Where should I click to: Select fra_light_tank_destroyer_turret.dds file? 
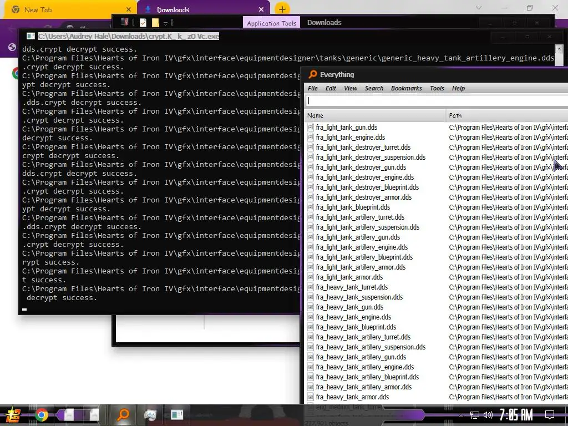pyautogui.click(x=363, y=148)
